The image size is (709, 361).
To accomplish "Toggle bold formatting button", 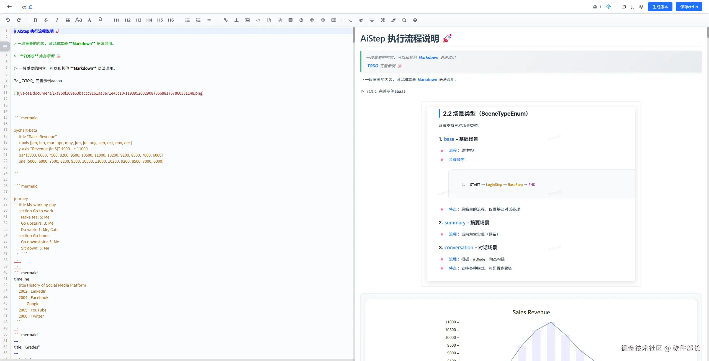I will point(35,20).
